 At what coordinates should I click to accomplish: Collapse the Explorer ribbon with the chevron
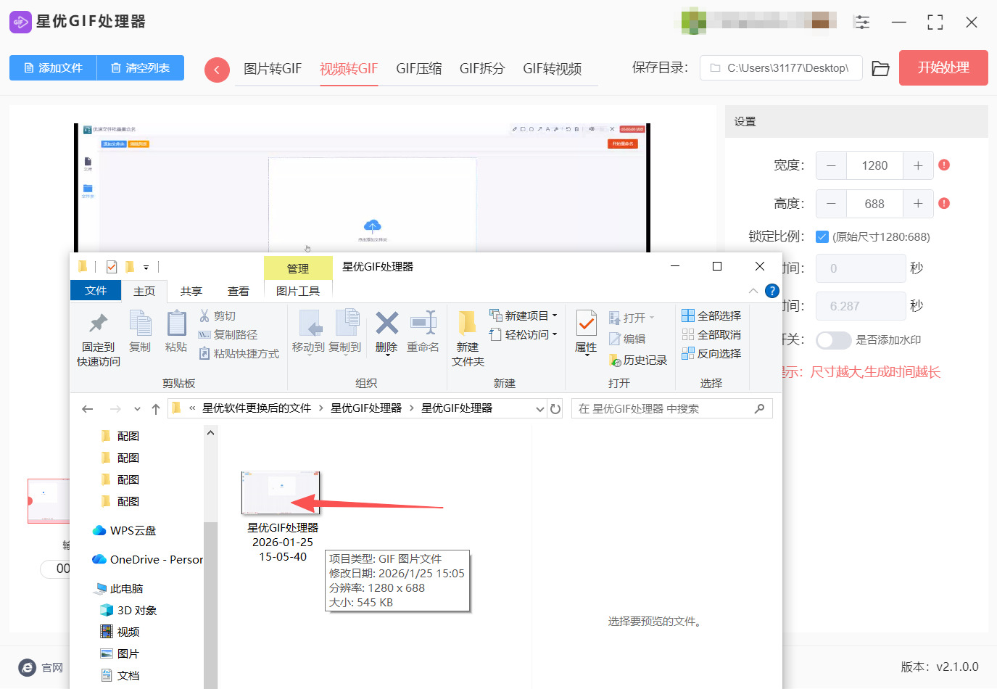coord(753,291)
